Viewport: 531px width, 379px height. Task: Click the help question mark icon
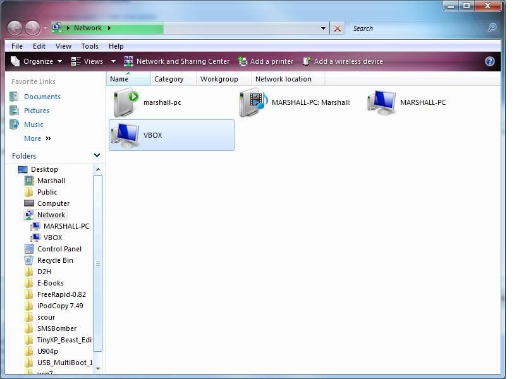(489, 61)
